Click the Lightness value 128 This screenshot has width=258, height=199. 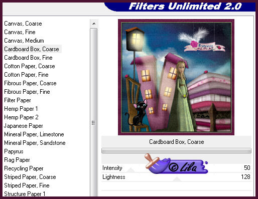click(245, 177)
